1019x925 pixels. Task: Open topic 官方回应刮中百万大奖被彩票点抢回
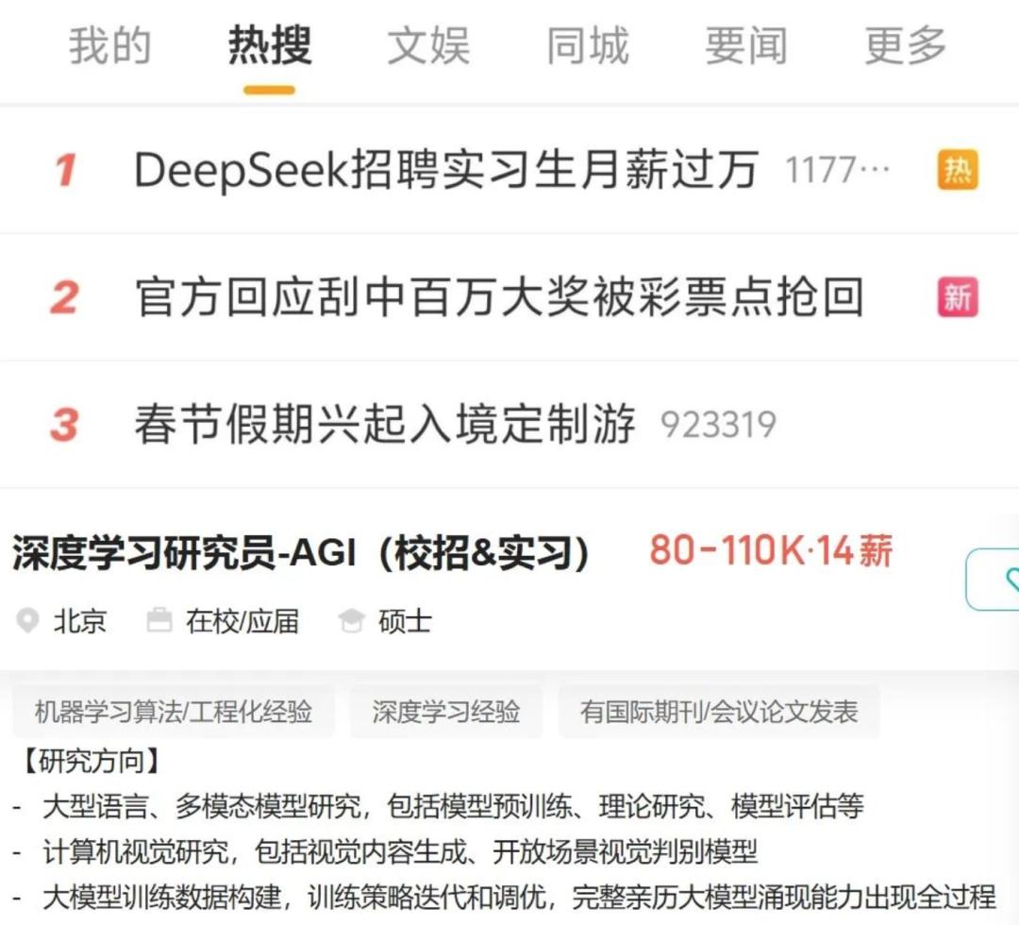(x=499, y=297)
